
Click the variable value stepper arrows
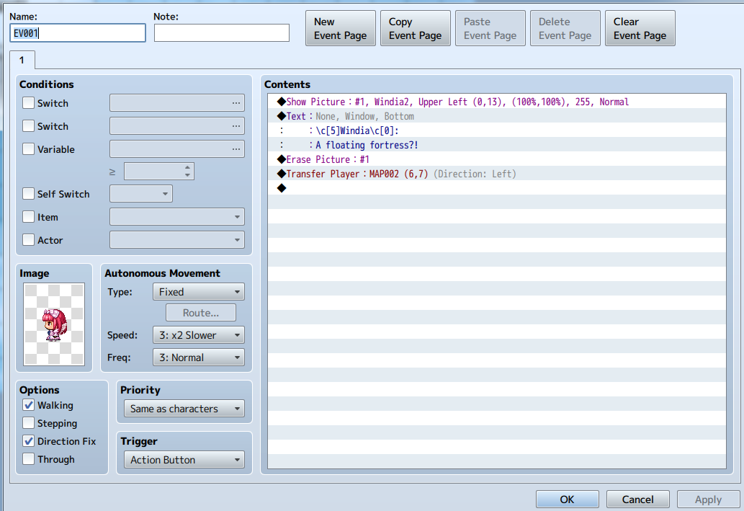click(x=187, y=172)
